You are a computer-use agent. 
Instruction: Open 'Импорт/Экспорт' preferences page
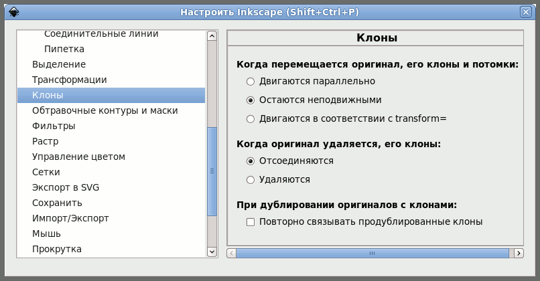point(111,218)
